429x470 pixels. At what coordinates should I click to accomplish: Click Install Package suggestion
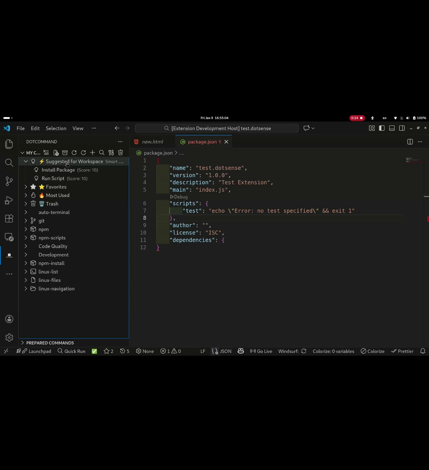(58, 170)
